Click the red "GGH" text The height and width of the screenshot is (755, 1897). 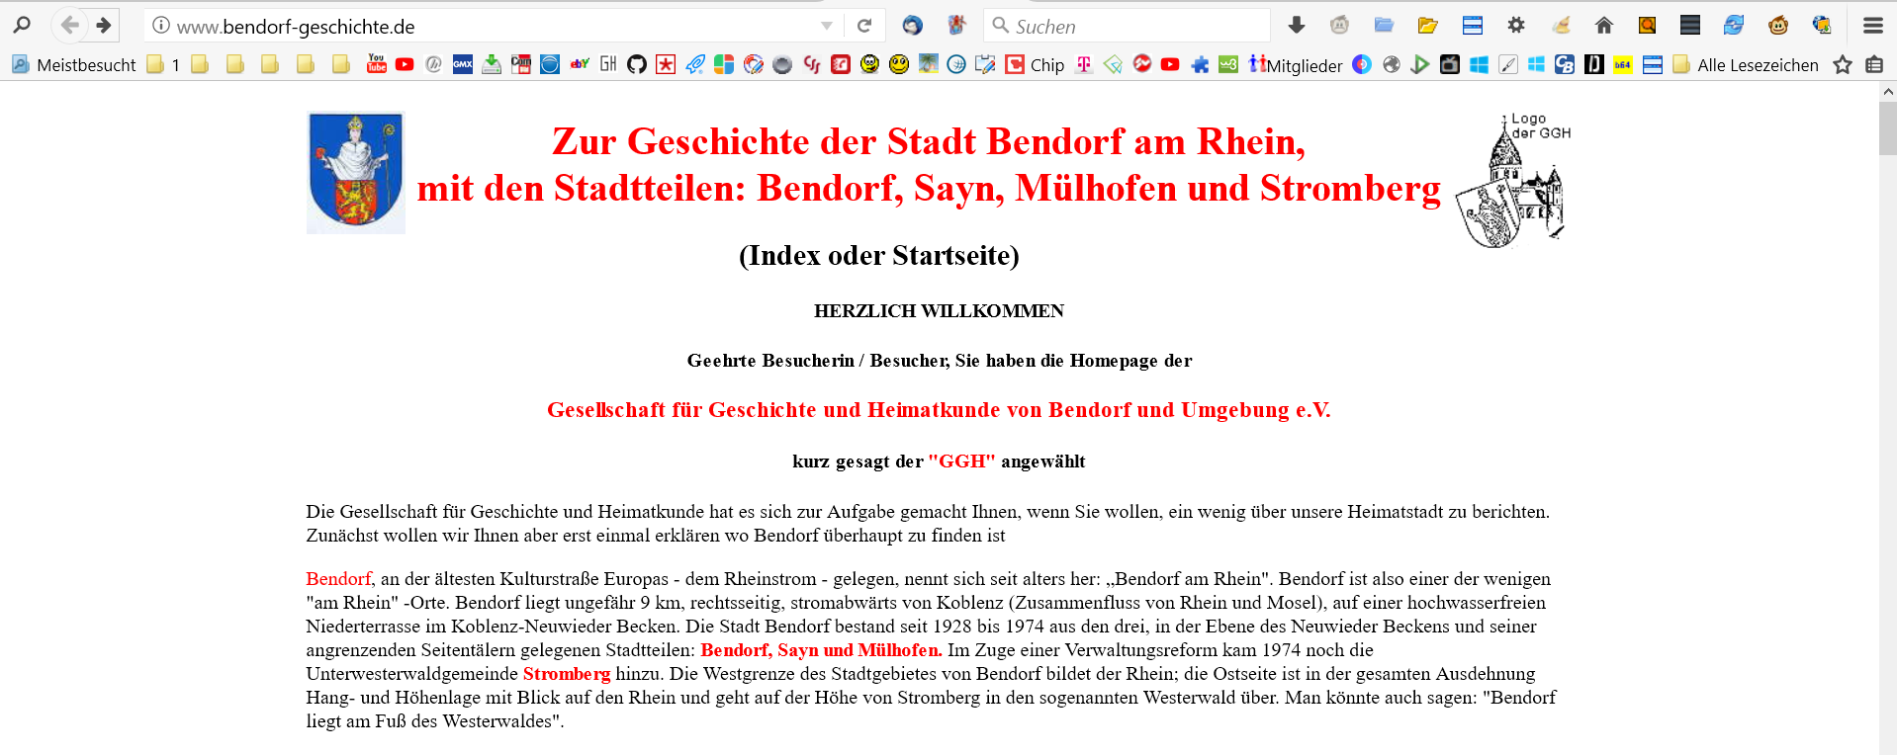click(961, 461)
